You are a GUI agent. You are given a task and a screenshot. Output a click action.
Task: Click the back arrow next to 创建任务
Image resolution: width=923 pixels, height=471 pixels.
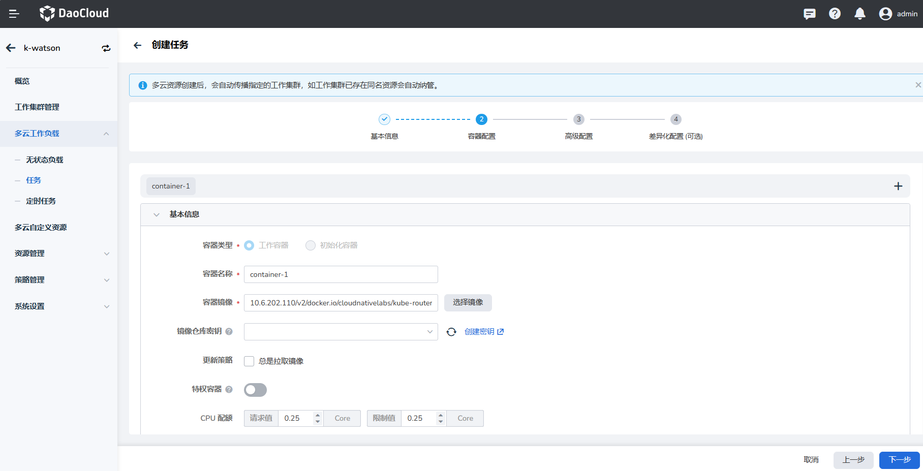click(137, 45)
